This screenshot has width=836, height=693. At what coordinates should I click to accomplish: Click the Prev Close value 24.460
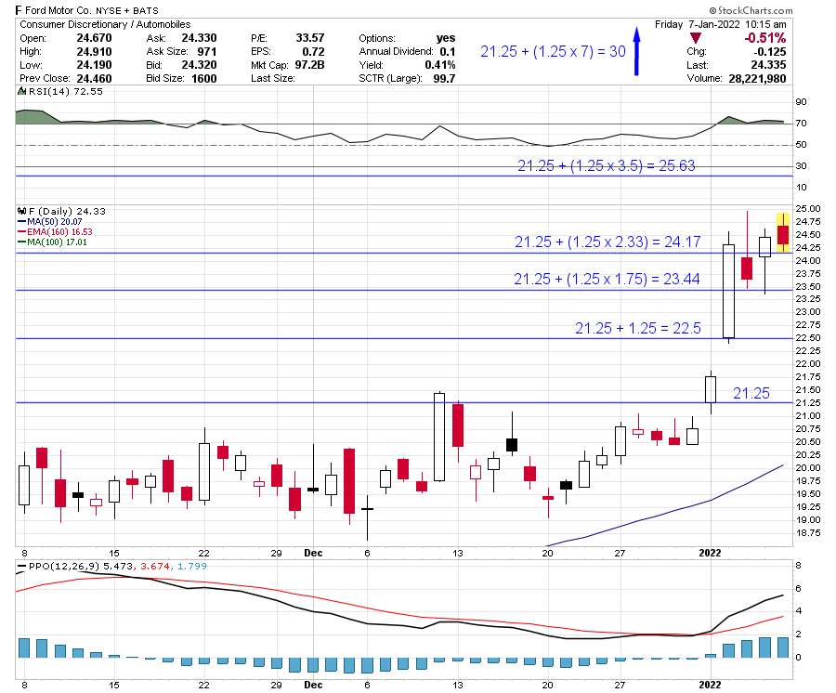click(95, 78)
